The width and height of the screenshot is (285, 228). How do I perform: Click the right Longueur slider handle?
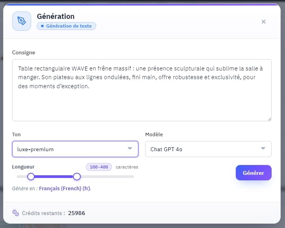(77, 176)
